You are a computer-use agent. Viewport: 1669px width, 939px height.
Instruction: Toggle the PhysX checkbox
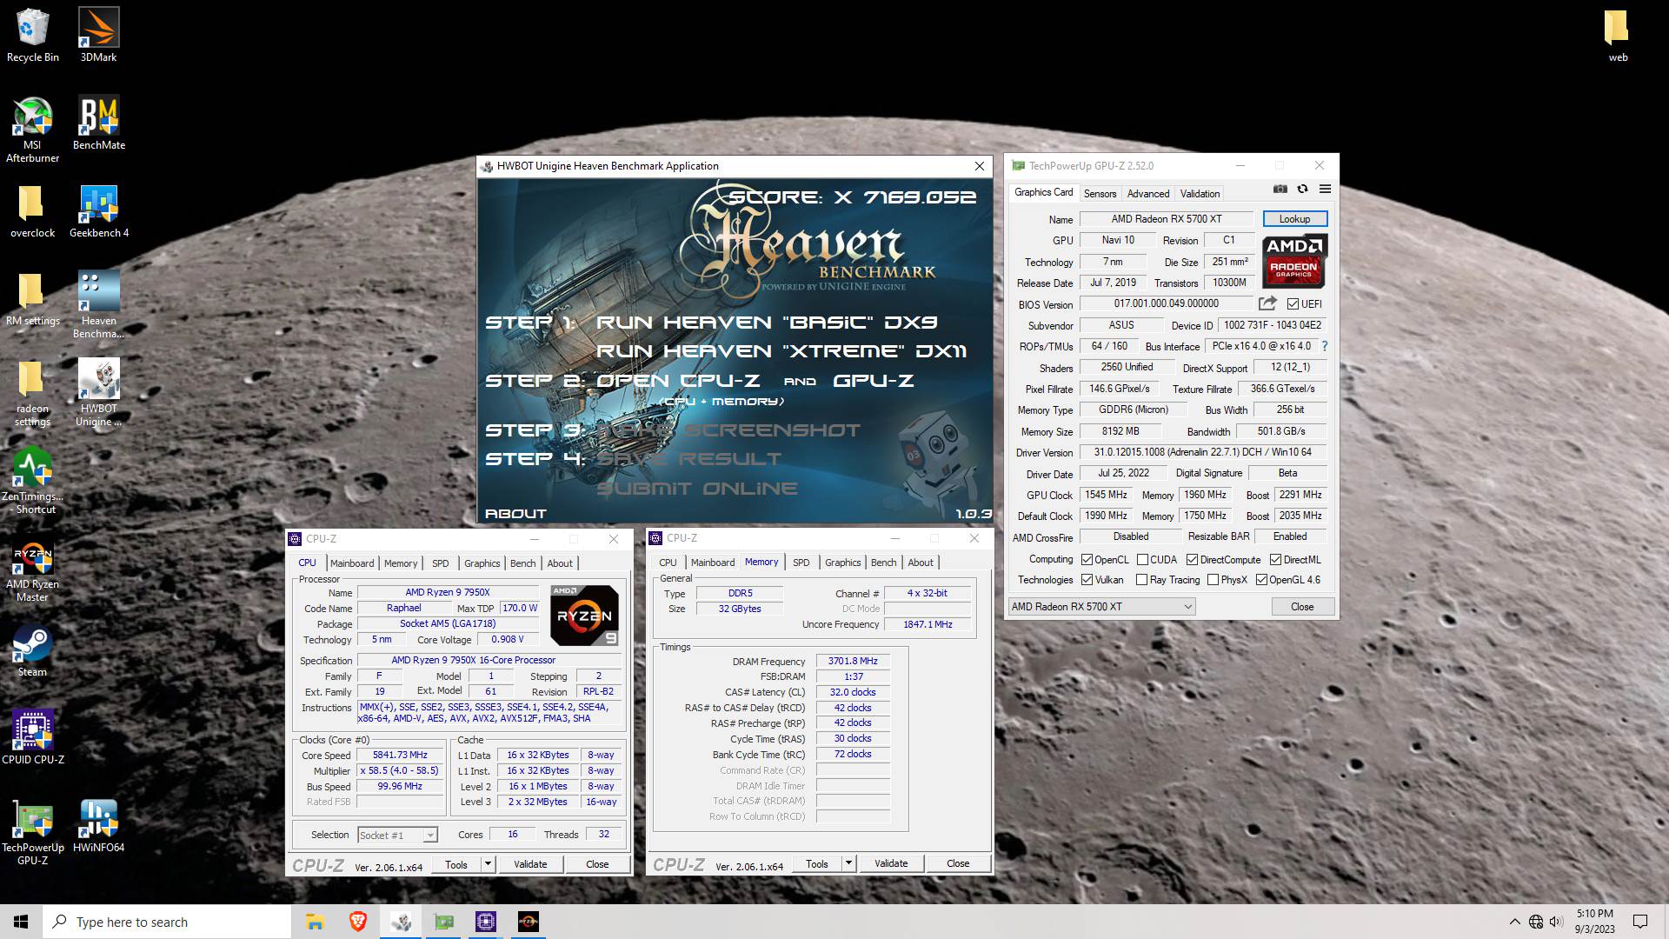[1213, 580]
